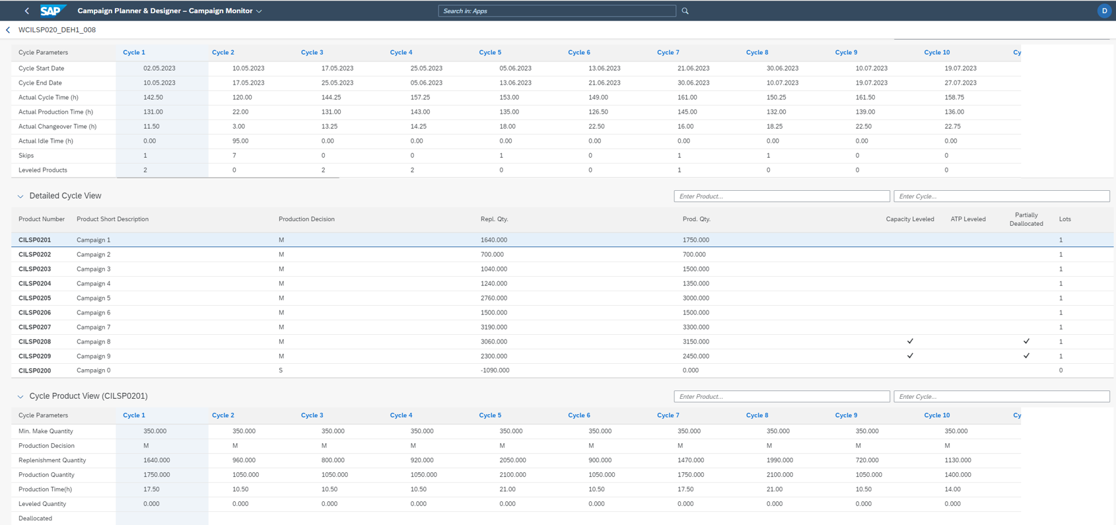Open Cycle 4 link in Cycle Product View
1116x525 pixels.
point(401,415)
